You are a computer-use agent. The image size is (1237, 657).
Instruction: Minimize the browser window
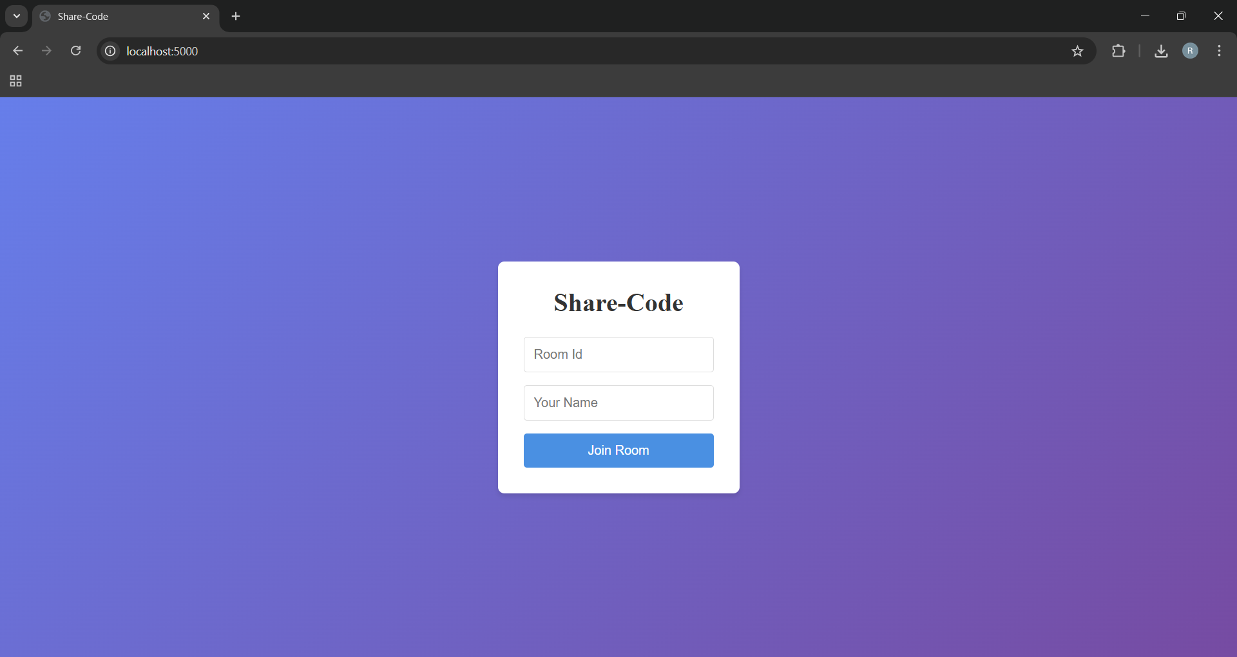(x=1145, y=15)
